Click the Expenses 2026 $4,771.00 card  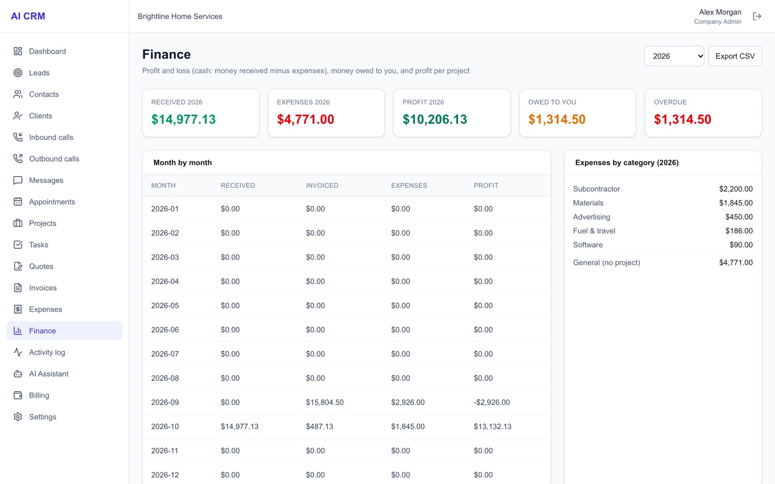(326, 113)
